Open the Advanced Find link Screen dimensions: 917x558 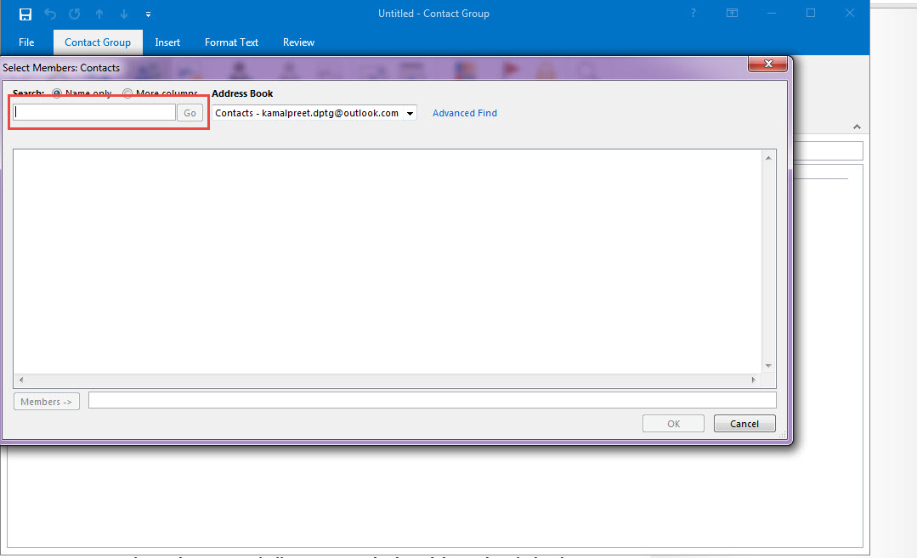click(x=465, y=113)
